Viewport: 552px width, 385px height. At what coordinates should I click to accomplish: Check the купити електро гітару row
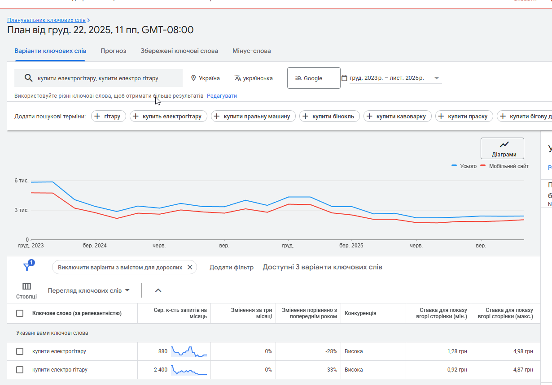tap(20, 370)
